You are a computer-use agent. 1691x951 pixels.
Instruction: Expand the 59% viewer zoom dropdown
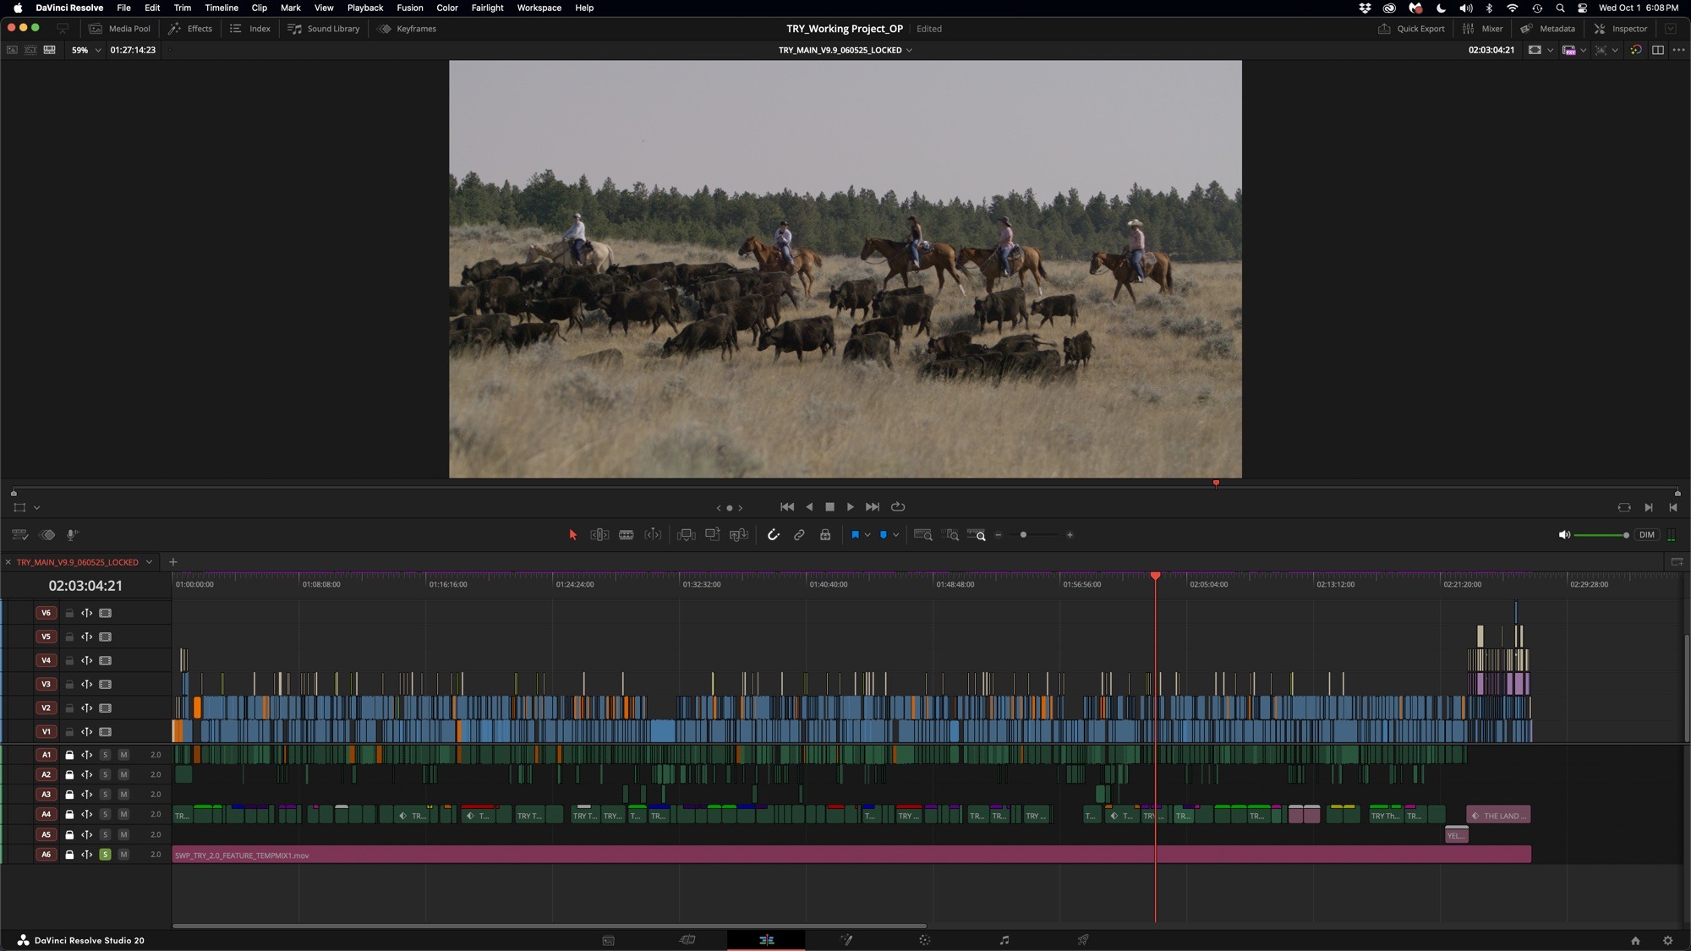tap(98, 50)
